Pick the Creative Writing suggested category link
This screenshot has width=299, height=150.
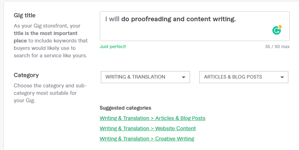pos(147,139)
